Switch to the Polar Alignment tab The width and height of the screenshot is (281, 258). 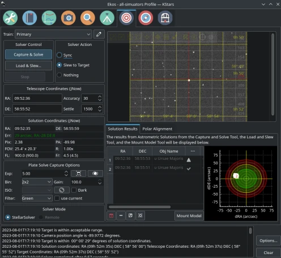click(x=157, y=129)
